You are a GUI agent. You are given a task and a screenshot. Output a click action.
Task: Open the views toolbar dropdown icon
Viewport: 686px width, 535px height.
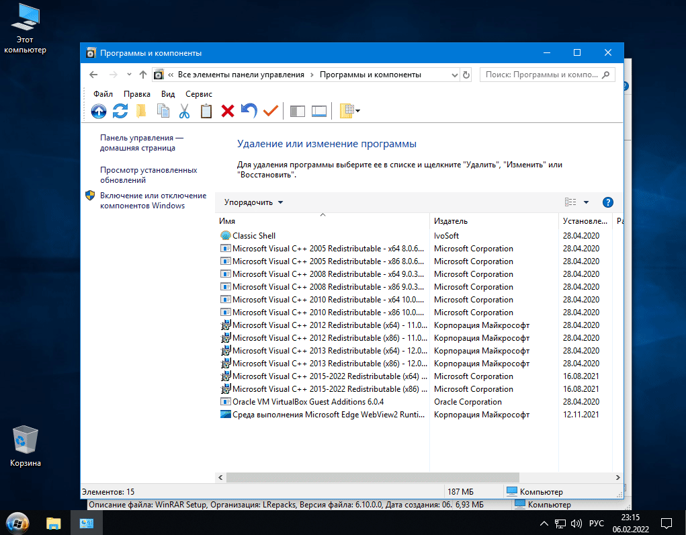(349, 111)
